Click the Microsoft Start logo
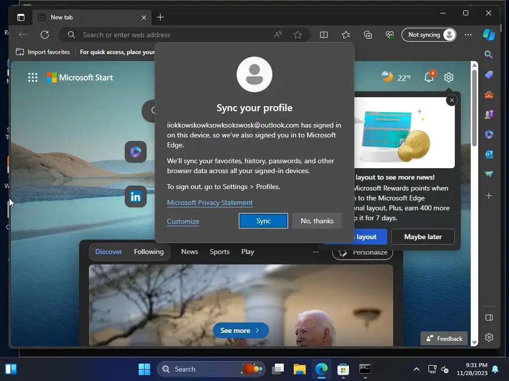 point(80,77)
